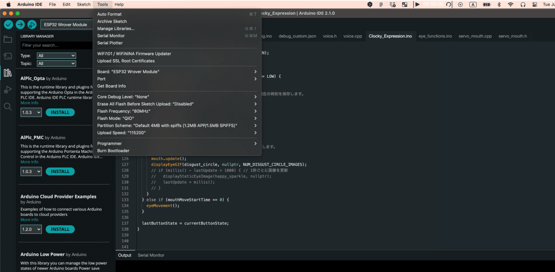Click the Verify checkmark icon

pyautogui.click(x=9, y=25)
